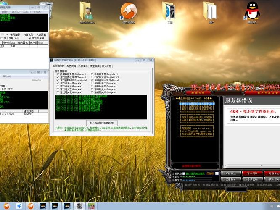Viewport: 280px width, 210px height.
Task: Open the colorful game taskbar icon
Action: (91, 206)
